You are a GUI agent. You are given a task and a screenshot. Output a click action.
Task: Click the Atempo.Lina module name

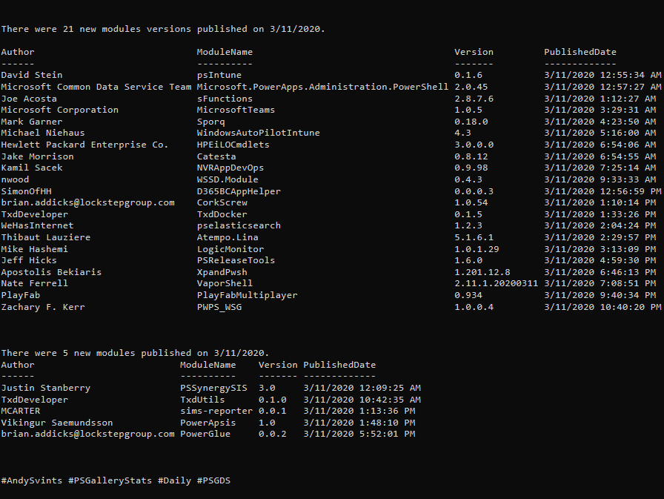(x=228, y=238)
